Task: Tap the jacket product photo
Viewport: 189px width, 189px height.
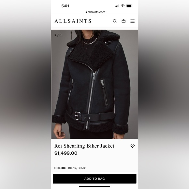Action: pyautogui.click(x=94, y=84)
